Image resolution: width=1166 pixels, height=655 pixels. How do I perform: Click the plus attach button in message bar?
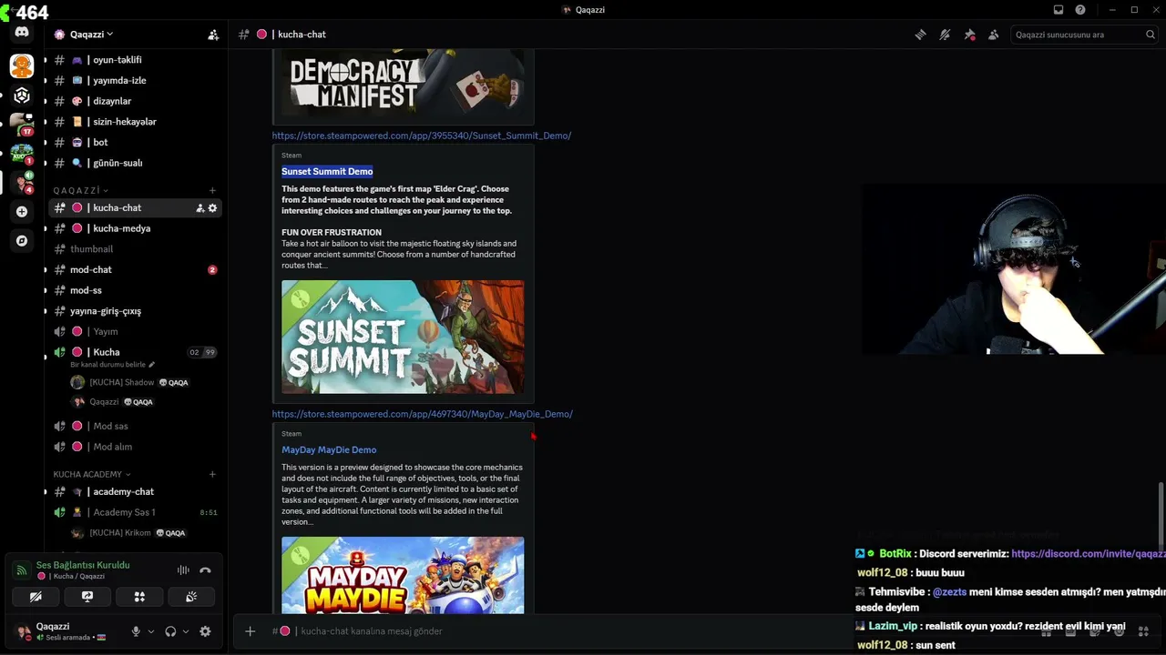250,631
